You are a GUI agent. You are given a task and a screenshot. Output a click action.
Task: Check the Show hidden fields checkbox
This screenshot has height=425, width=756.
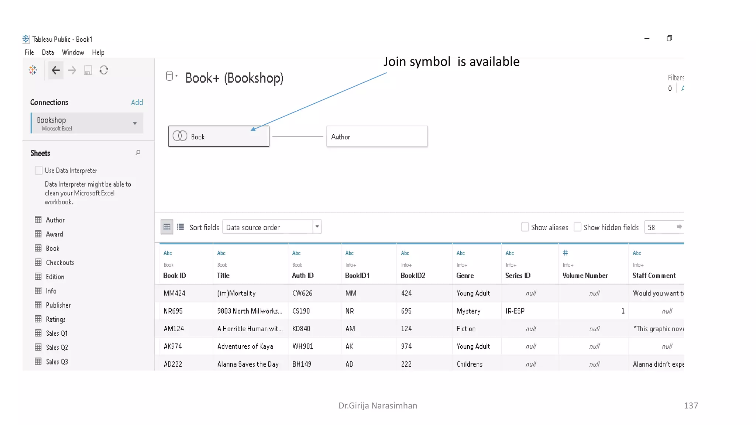(577, 227)
